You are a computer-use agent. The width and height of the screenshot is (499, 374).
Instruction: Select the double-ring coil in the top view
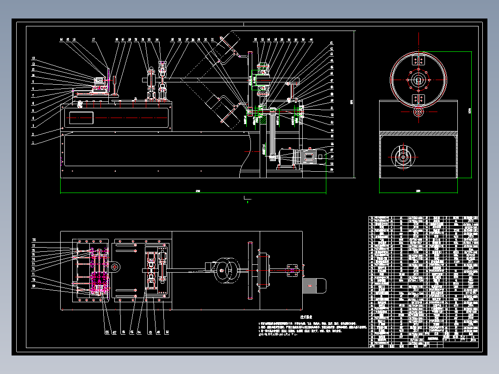click(227, 271)
